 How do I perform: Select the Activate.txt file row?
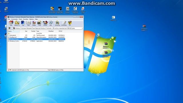(x=36, y=35)
